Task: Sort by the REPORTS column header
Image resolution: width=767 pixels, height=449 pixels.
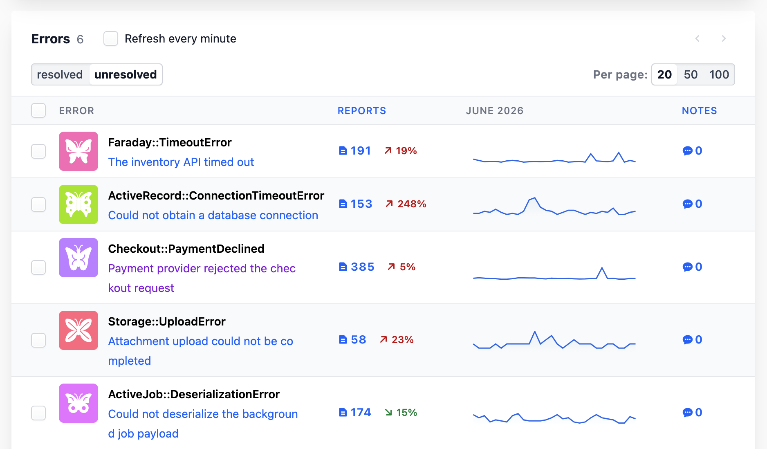Action: pyautogui.click(x=362, y=111)
